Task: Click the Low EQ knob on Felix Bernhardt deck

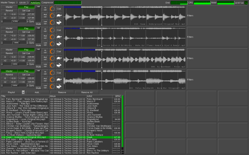Action: pos(52,86)
